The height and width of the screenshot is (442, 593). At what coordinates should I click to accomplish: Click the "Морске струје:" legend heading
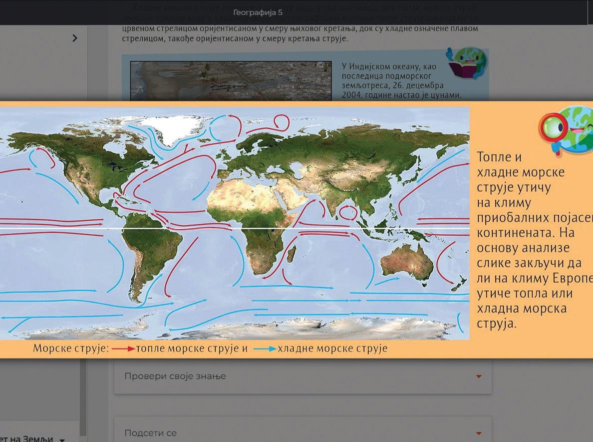point(71,349)
